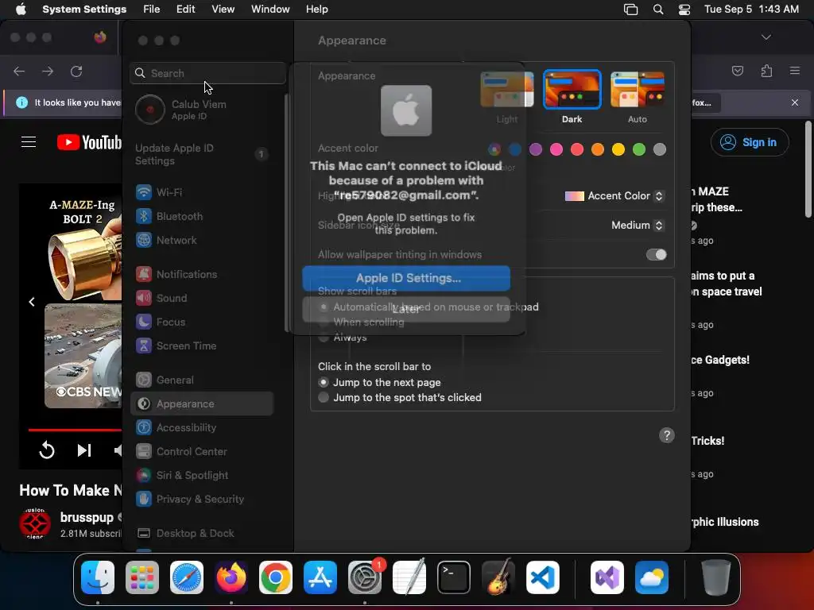
Task: Click Firefox reload page button
Action: pyautogui.click(x=76, y=71)
